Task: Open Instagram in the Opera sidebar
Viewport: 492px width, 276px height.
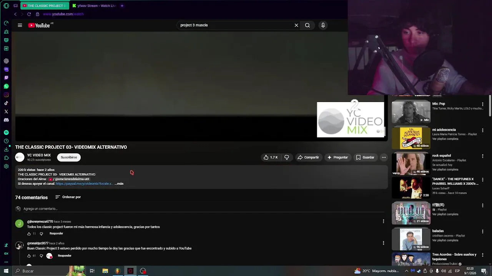Action: (x=6, y=95)
